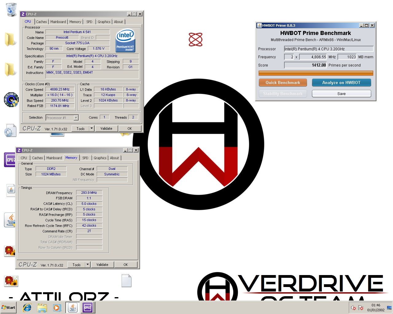
Task: Launch Internet Explorer from taskbar
Action: pyautogui.click(x=27, y=308)
